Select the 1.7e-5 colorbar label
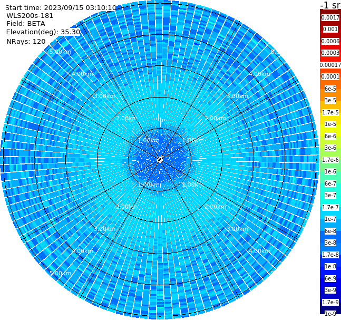The image size is (341, 320). pos(330,112)
